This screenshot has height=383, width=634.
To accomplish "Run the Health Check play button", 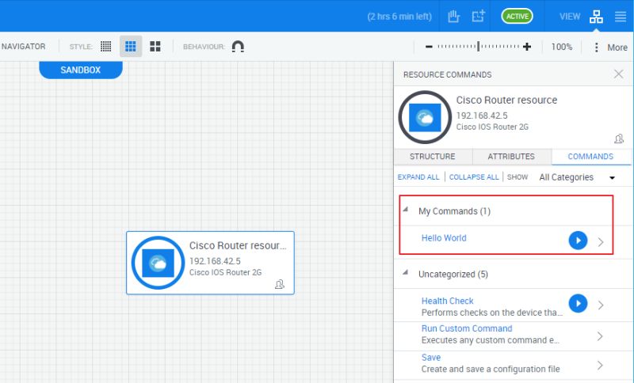I will (578, 303).
